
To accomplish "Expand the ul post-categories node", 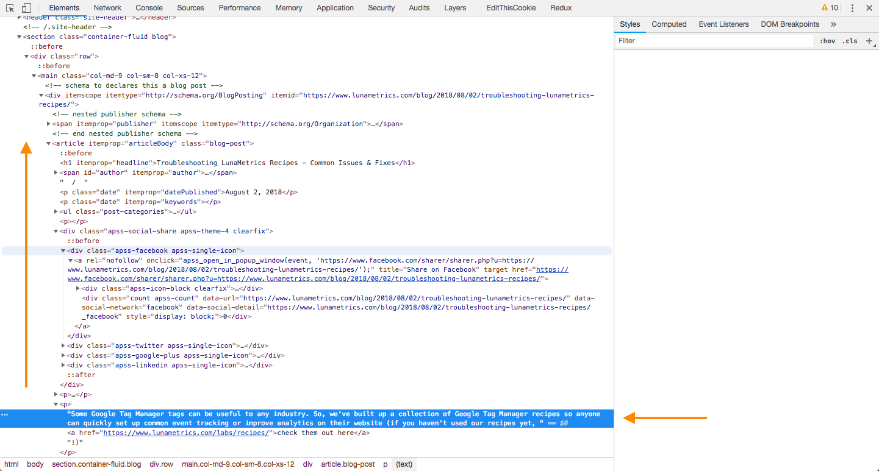I will coord(56,212).
